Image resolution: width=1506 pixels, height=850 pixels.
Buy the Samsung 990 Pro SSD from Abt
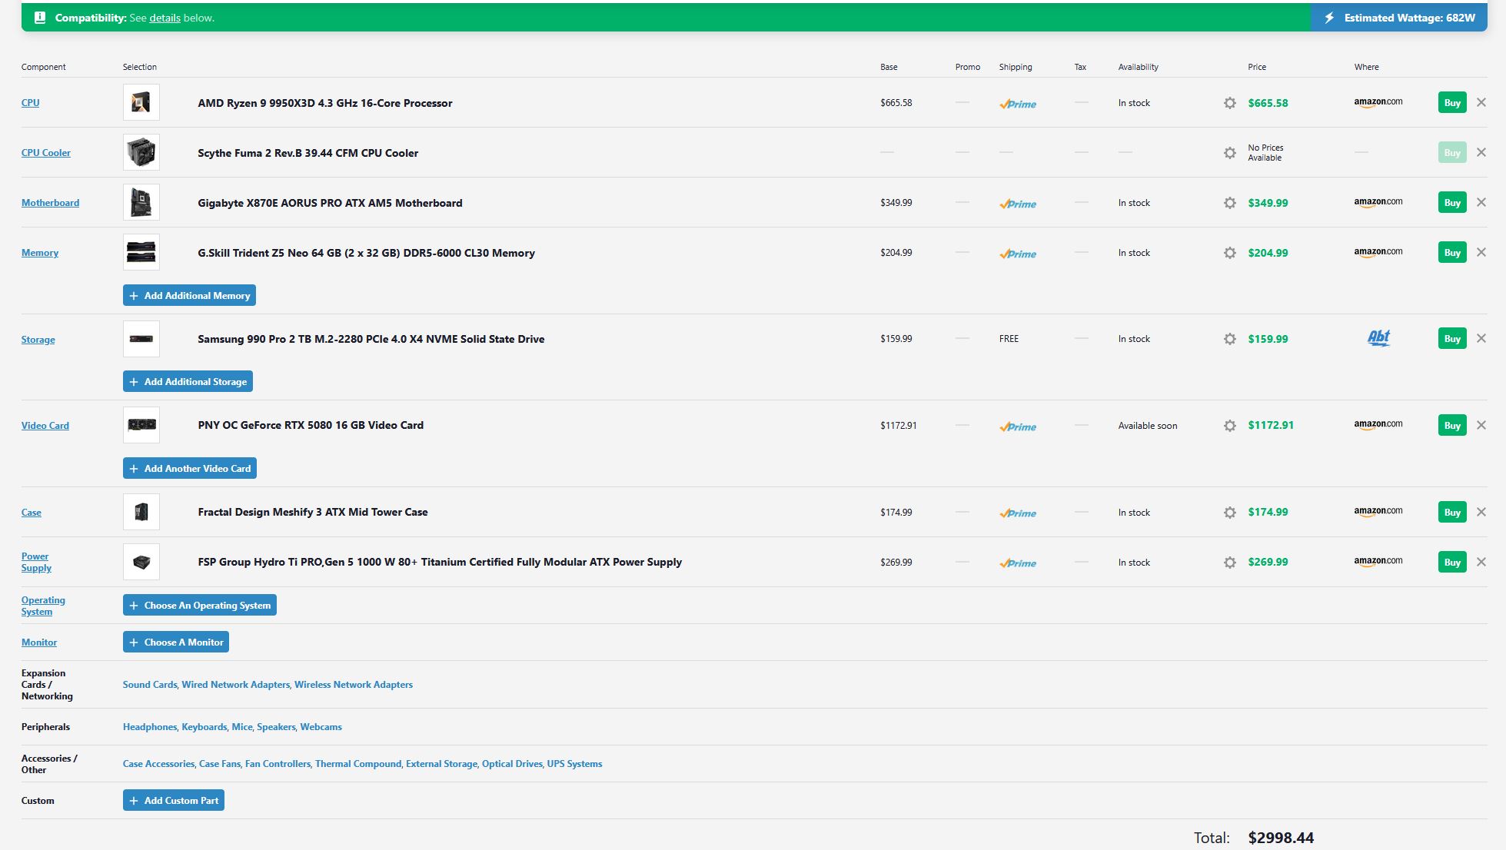pyautogui.click(x=1452, y=338)
